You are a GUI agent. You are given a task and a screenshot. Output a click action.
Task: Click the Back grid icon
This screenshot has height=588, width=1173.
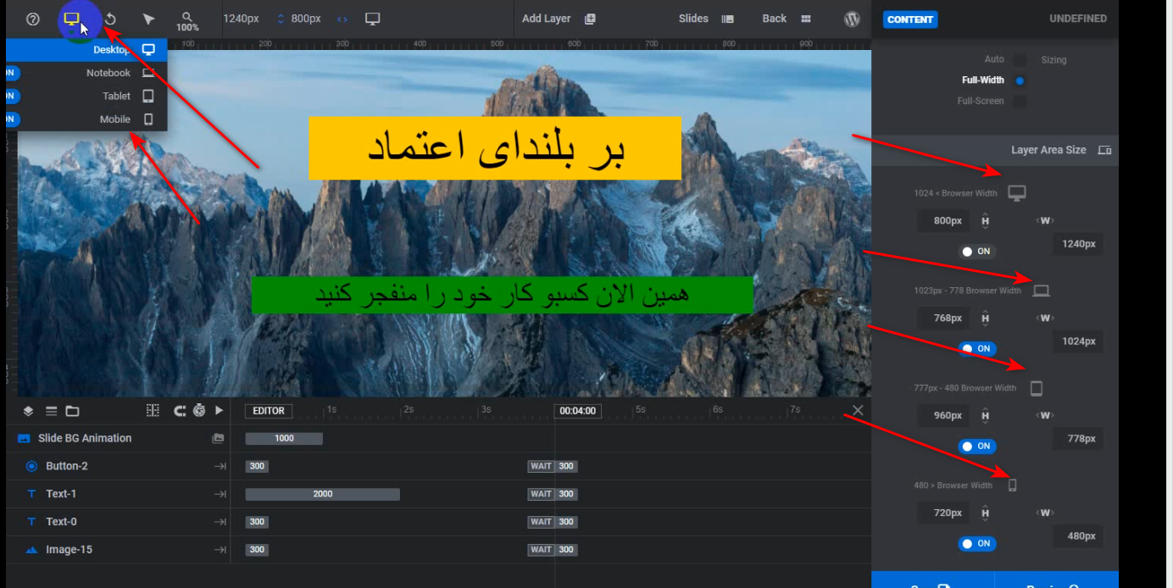click(x=805, y=19)
